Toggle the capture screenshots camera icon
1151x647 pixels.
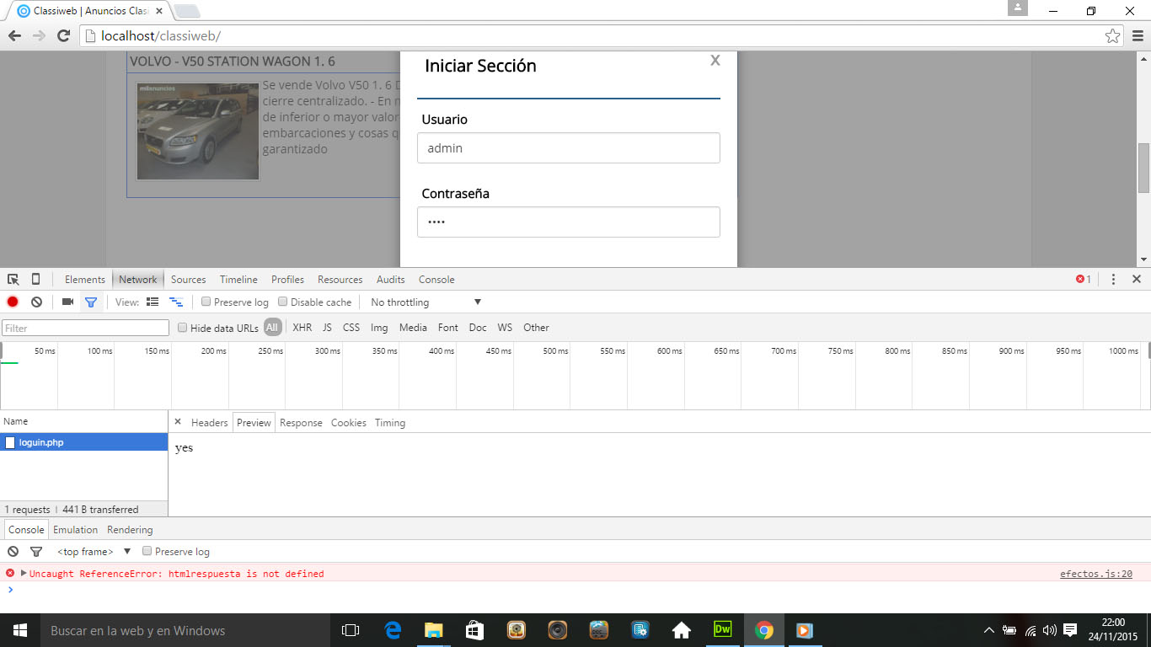click(67, 302)
